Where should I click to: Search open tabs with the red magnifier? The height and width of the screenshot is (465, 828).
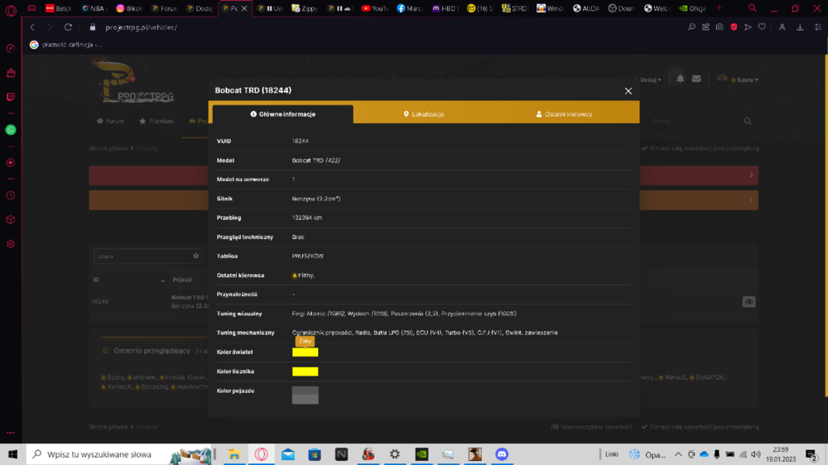(x=752, y=8)
